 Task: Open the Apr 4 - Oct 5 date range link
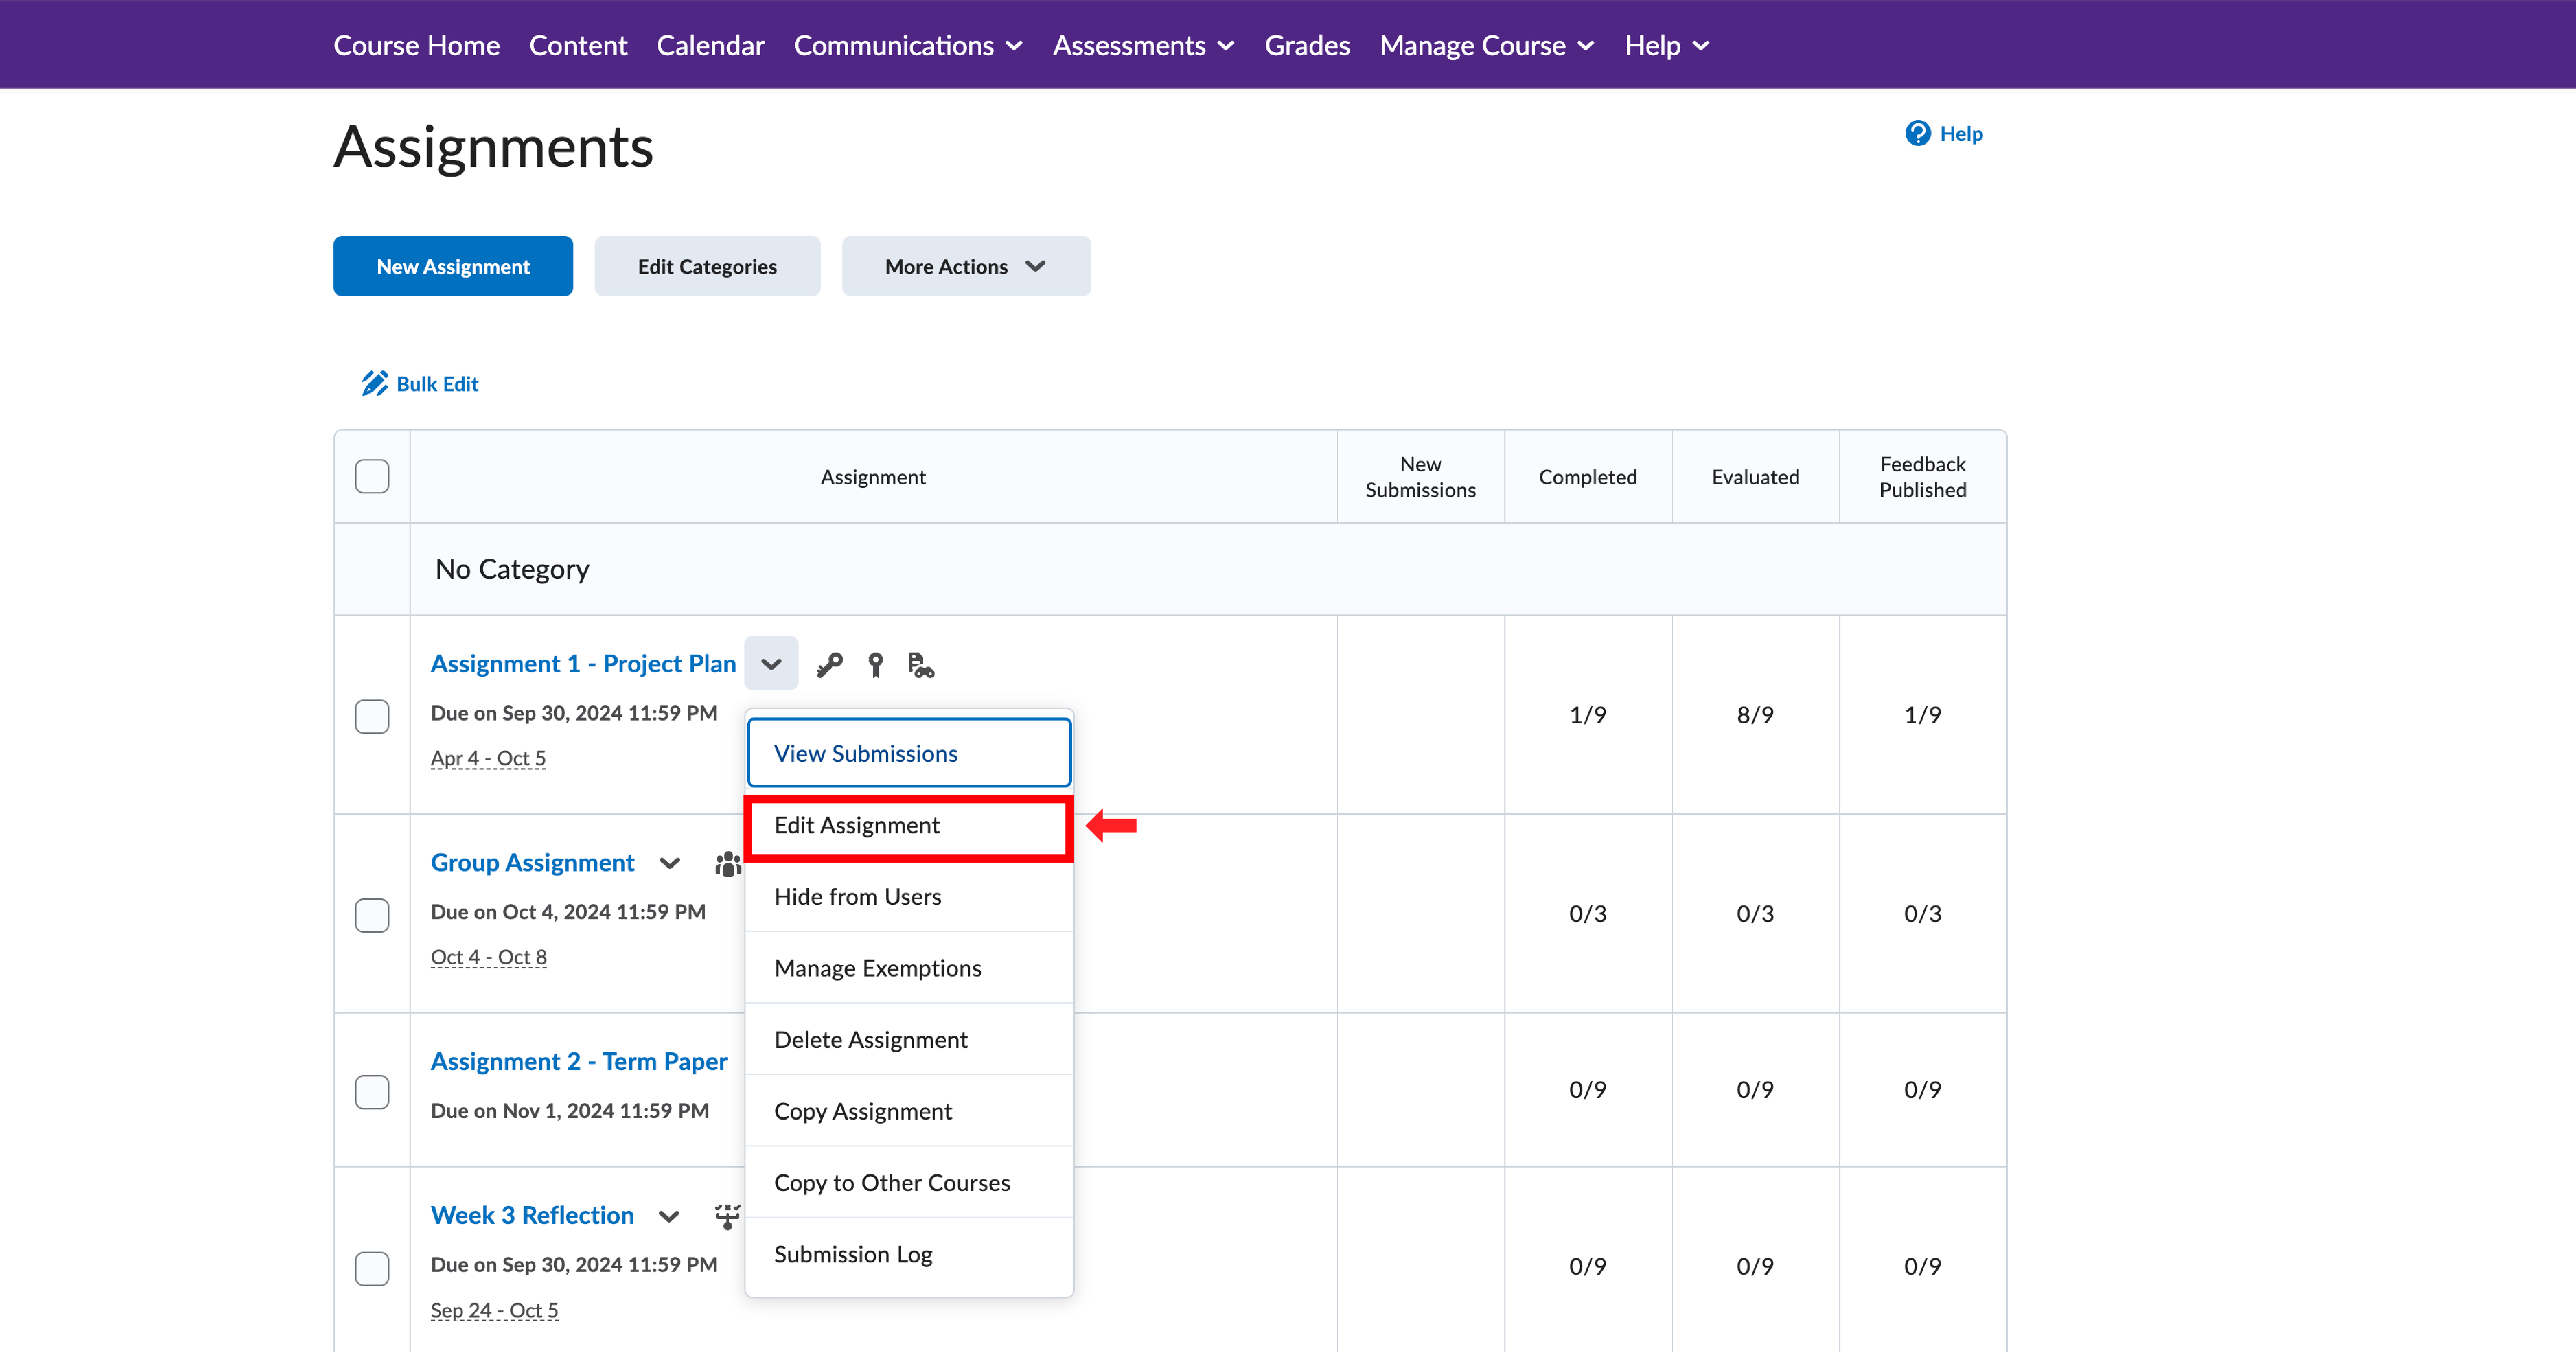[x=487, y=758]
